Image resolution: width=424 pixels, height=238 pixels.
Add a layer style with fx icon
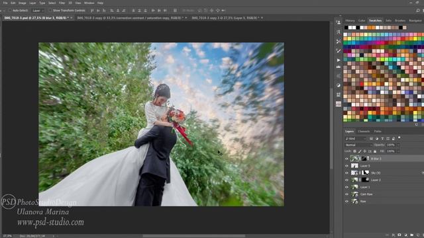tap(394, 235)
